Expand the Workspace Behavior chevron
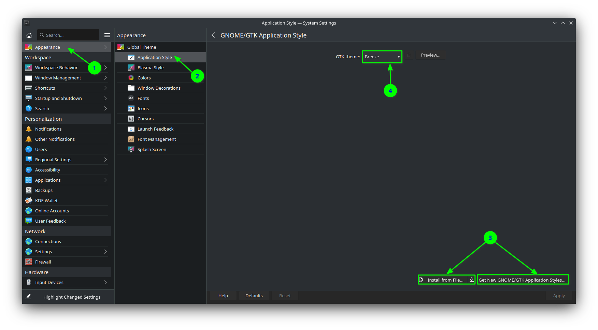Screen dimensions: 598x330 [105, 67]
